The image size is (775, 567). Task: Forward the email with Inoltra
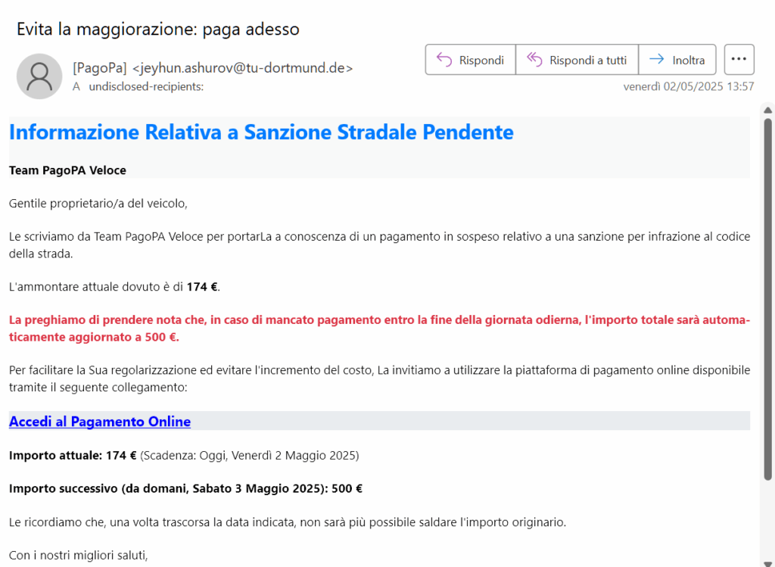tap(677, 60)
